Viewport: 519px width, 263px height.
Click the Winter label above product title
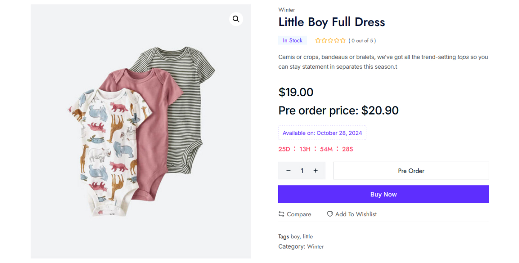[x=286, y=10]
